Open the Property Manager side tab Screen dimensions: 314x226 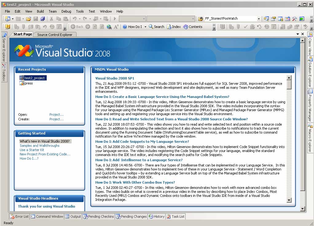[310, 106]
